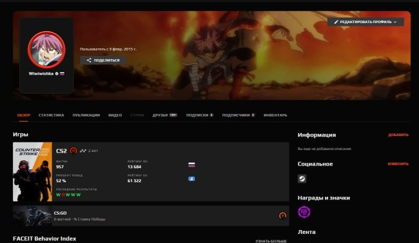The image size is (419, 243).
Task: Click the Counter-Strike 2 game cover thumbnail
Action: (32, 172)
